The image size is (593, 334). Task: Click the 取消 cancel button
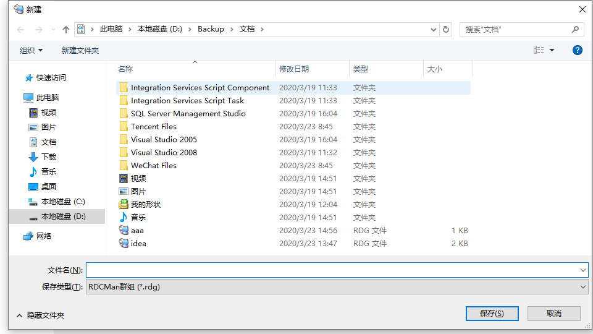click(554, 314)
